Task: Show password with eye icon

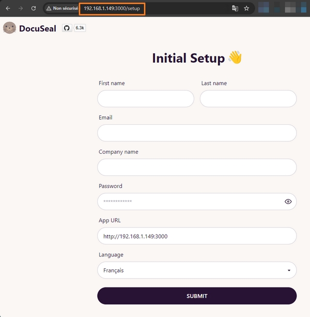Action: point(288,201)
